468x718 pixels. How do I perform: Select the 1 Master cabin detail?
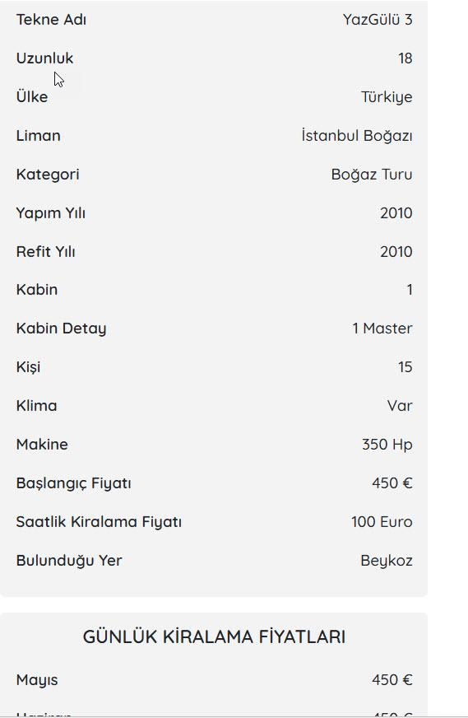[x=382, y=329]
